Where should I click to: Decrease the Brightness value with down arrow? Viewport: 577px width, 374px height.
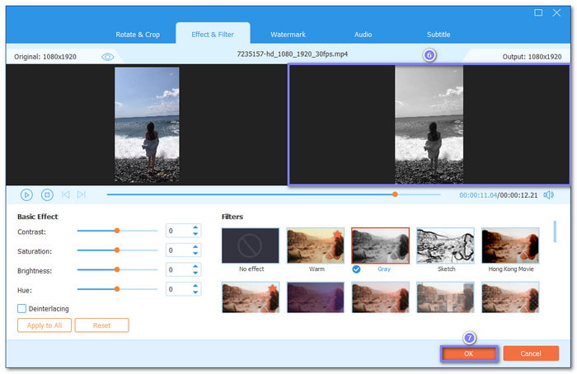click(x=195, y=273)
